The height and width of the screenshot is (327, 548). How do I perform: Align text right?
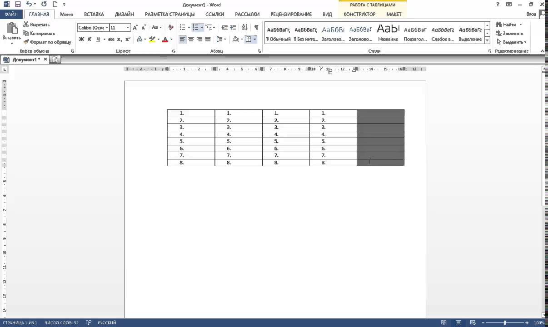199,40
